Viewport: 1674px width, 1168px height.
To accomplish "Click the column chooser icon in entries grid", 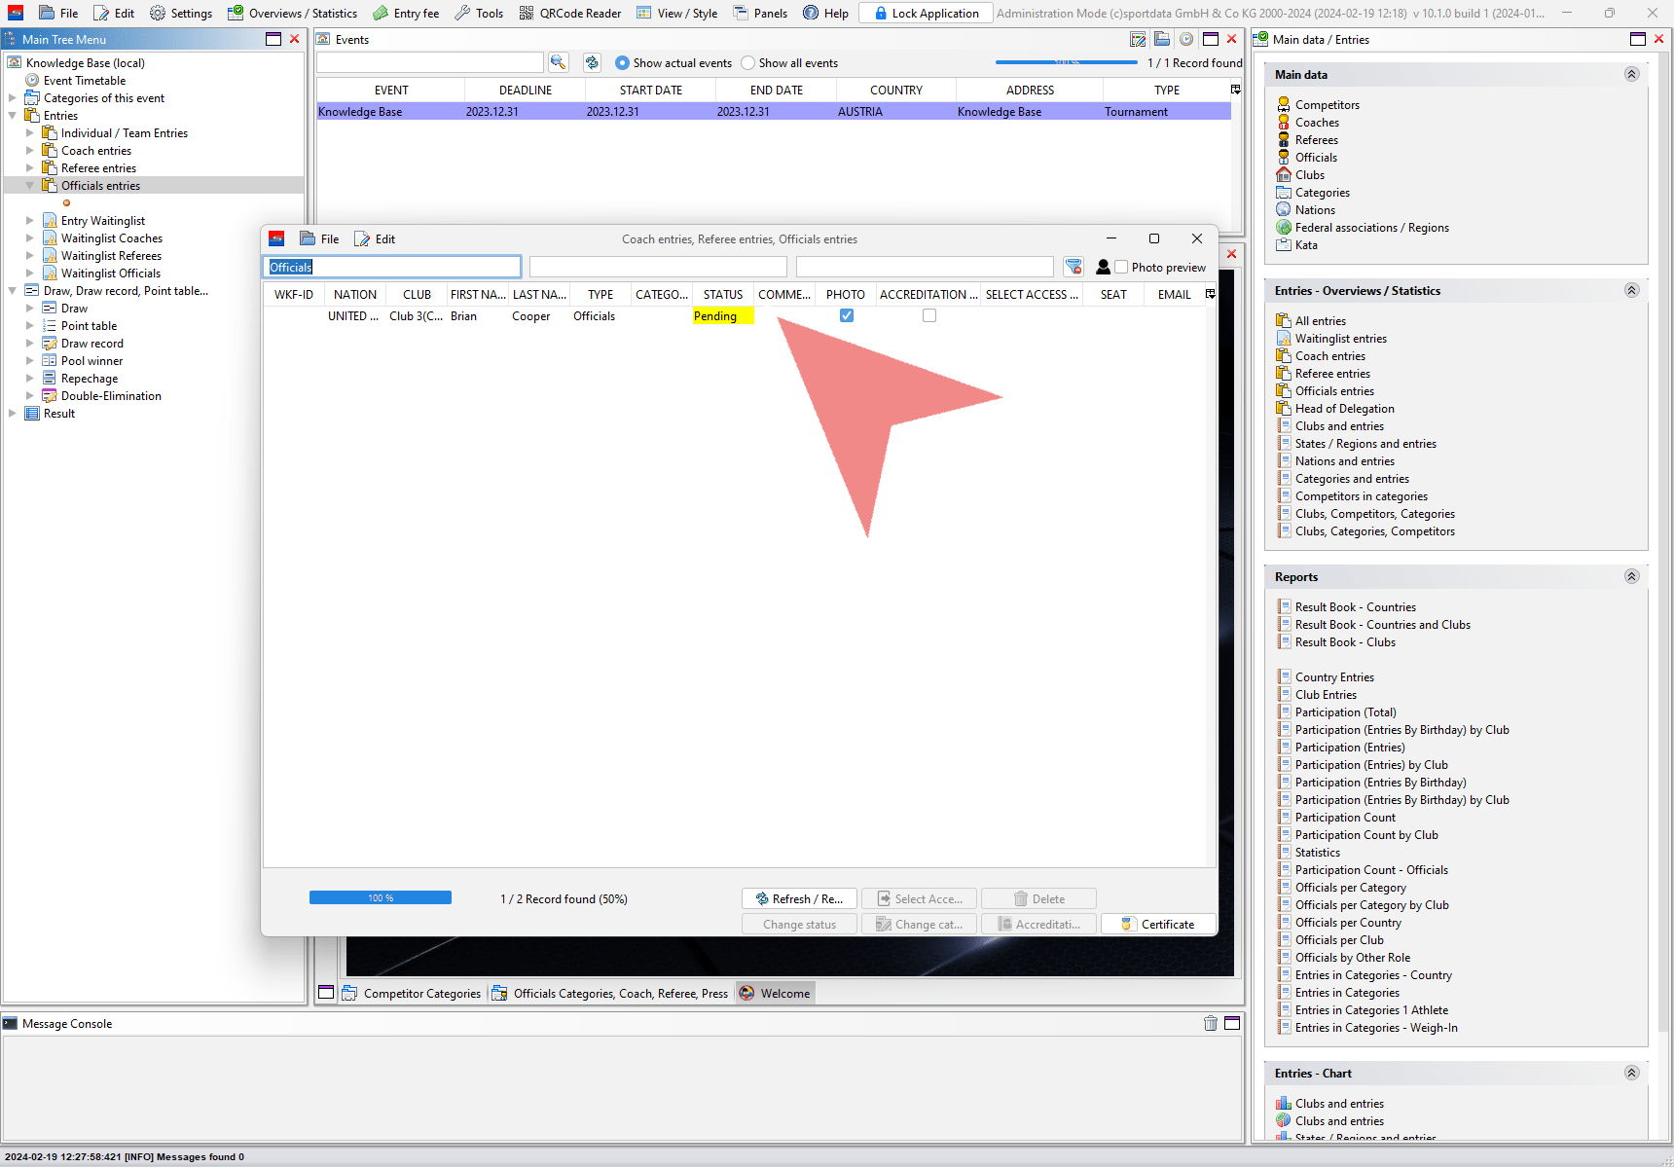I will pos(1211,294).
